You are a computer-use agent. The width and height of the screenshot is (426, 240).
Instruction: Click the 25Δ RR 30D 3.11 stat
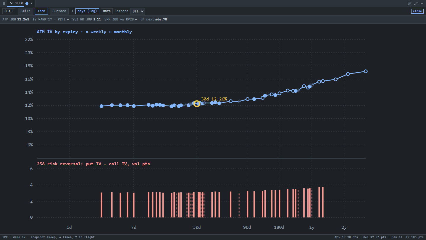tap(87, 19)
